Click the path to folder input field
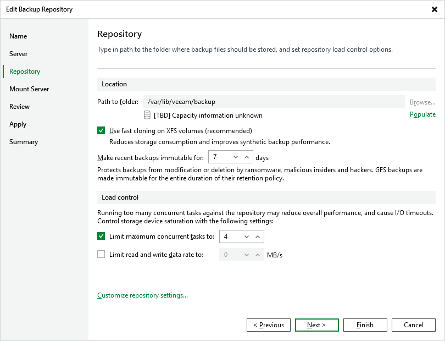This screenshot has height=341, width=445. click(247, 101)
